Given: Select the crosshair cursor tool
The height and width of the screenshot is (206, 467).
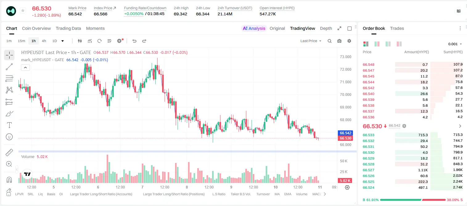Looking at the screenshot, I should 9,55.
